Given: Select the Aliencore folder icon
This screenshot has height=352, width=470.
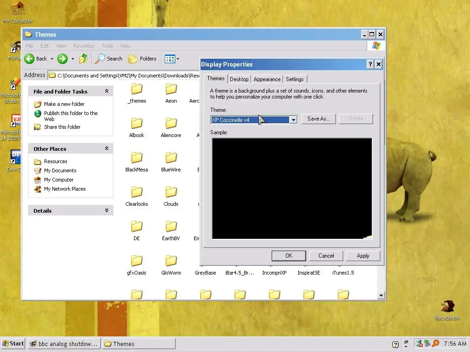Looking at the screenshot, I should coord(171,123).
